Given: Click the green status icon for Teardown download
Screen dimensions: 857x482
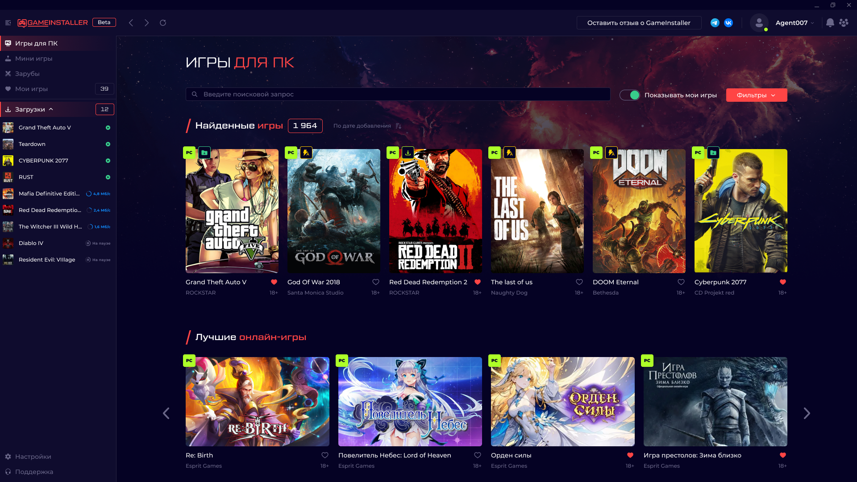Looking at the screenshot, I should click(108, 144).
